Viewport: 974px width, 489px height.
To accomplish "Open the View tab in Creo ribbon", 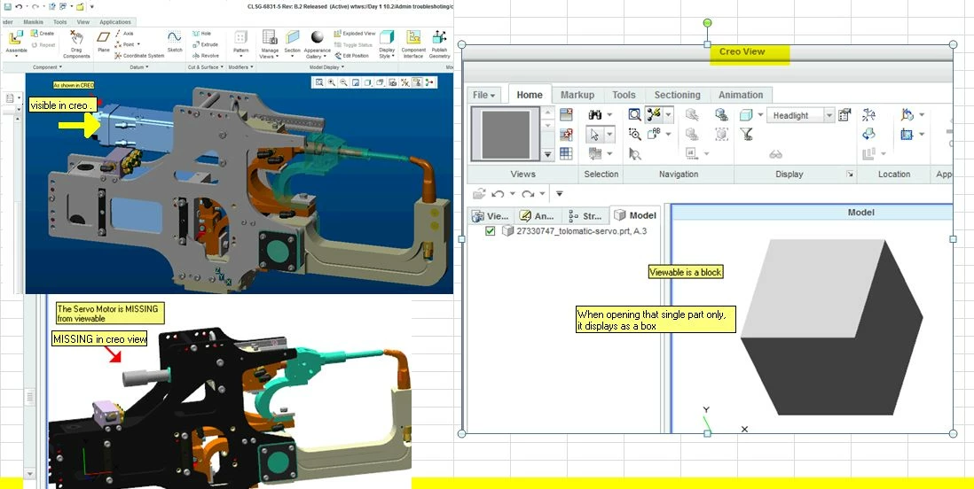I will tap(82, 22).
